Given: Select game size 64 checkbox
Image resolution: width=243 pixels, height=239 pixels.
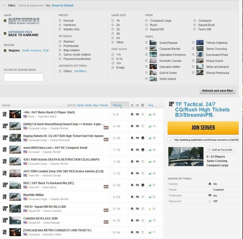Looking at the screenshot, I should (x=113, y=38).
